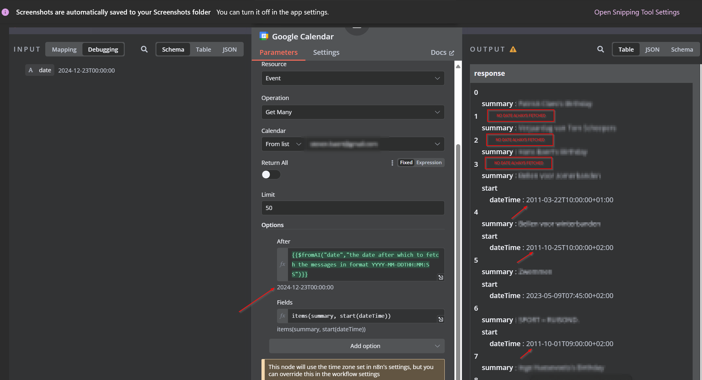Toggle the Return All switch

271,175
